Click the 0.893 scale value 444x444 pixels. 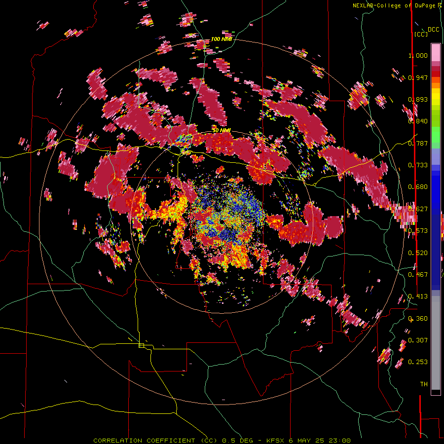pyautogui.click(x=418, y=99)
